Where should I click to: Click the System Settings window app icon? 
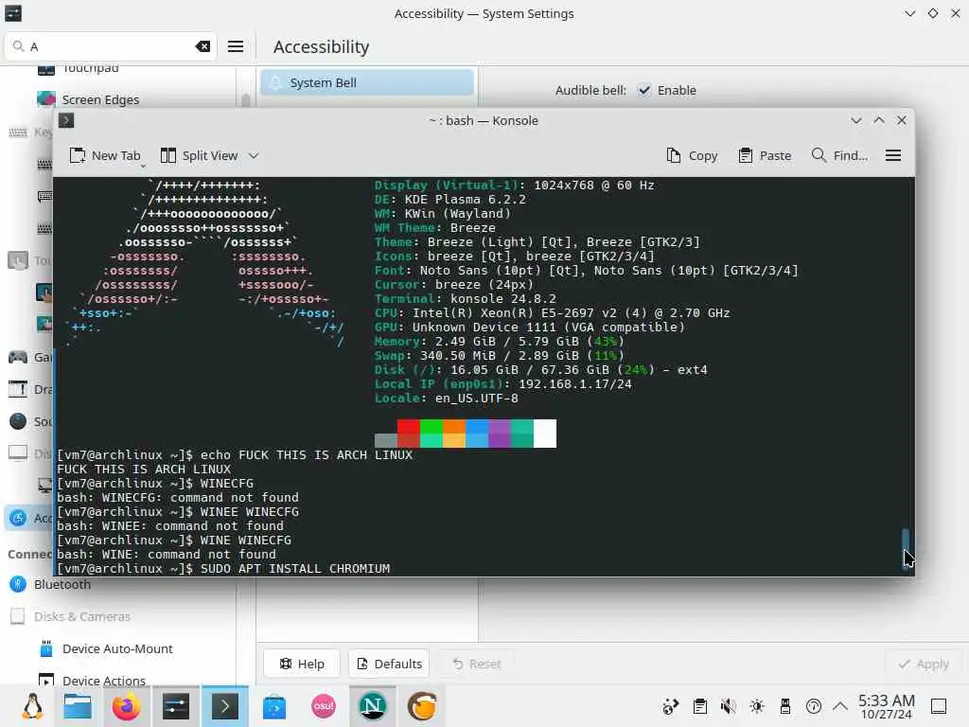click(x=13, y=13)
